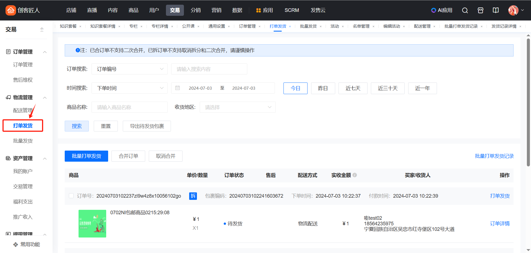531x253 pixels.
Task: Expand the 收货地区 region selector
Action: 238,107
